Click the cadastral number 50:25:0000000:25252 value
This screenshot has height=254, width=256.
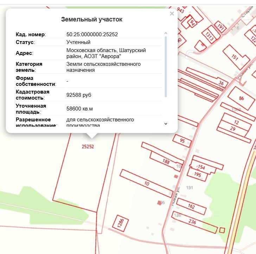(x=92, y=34)
